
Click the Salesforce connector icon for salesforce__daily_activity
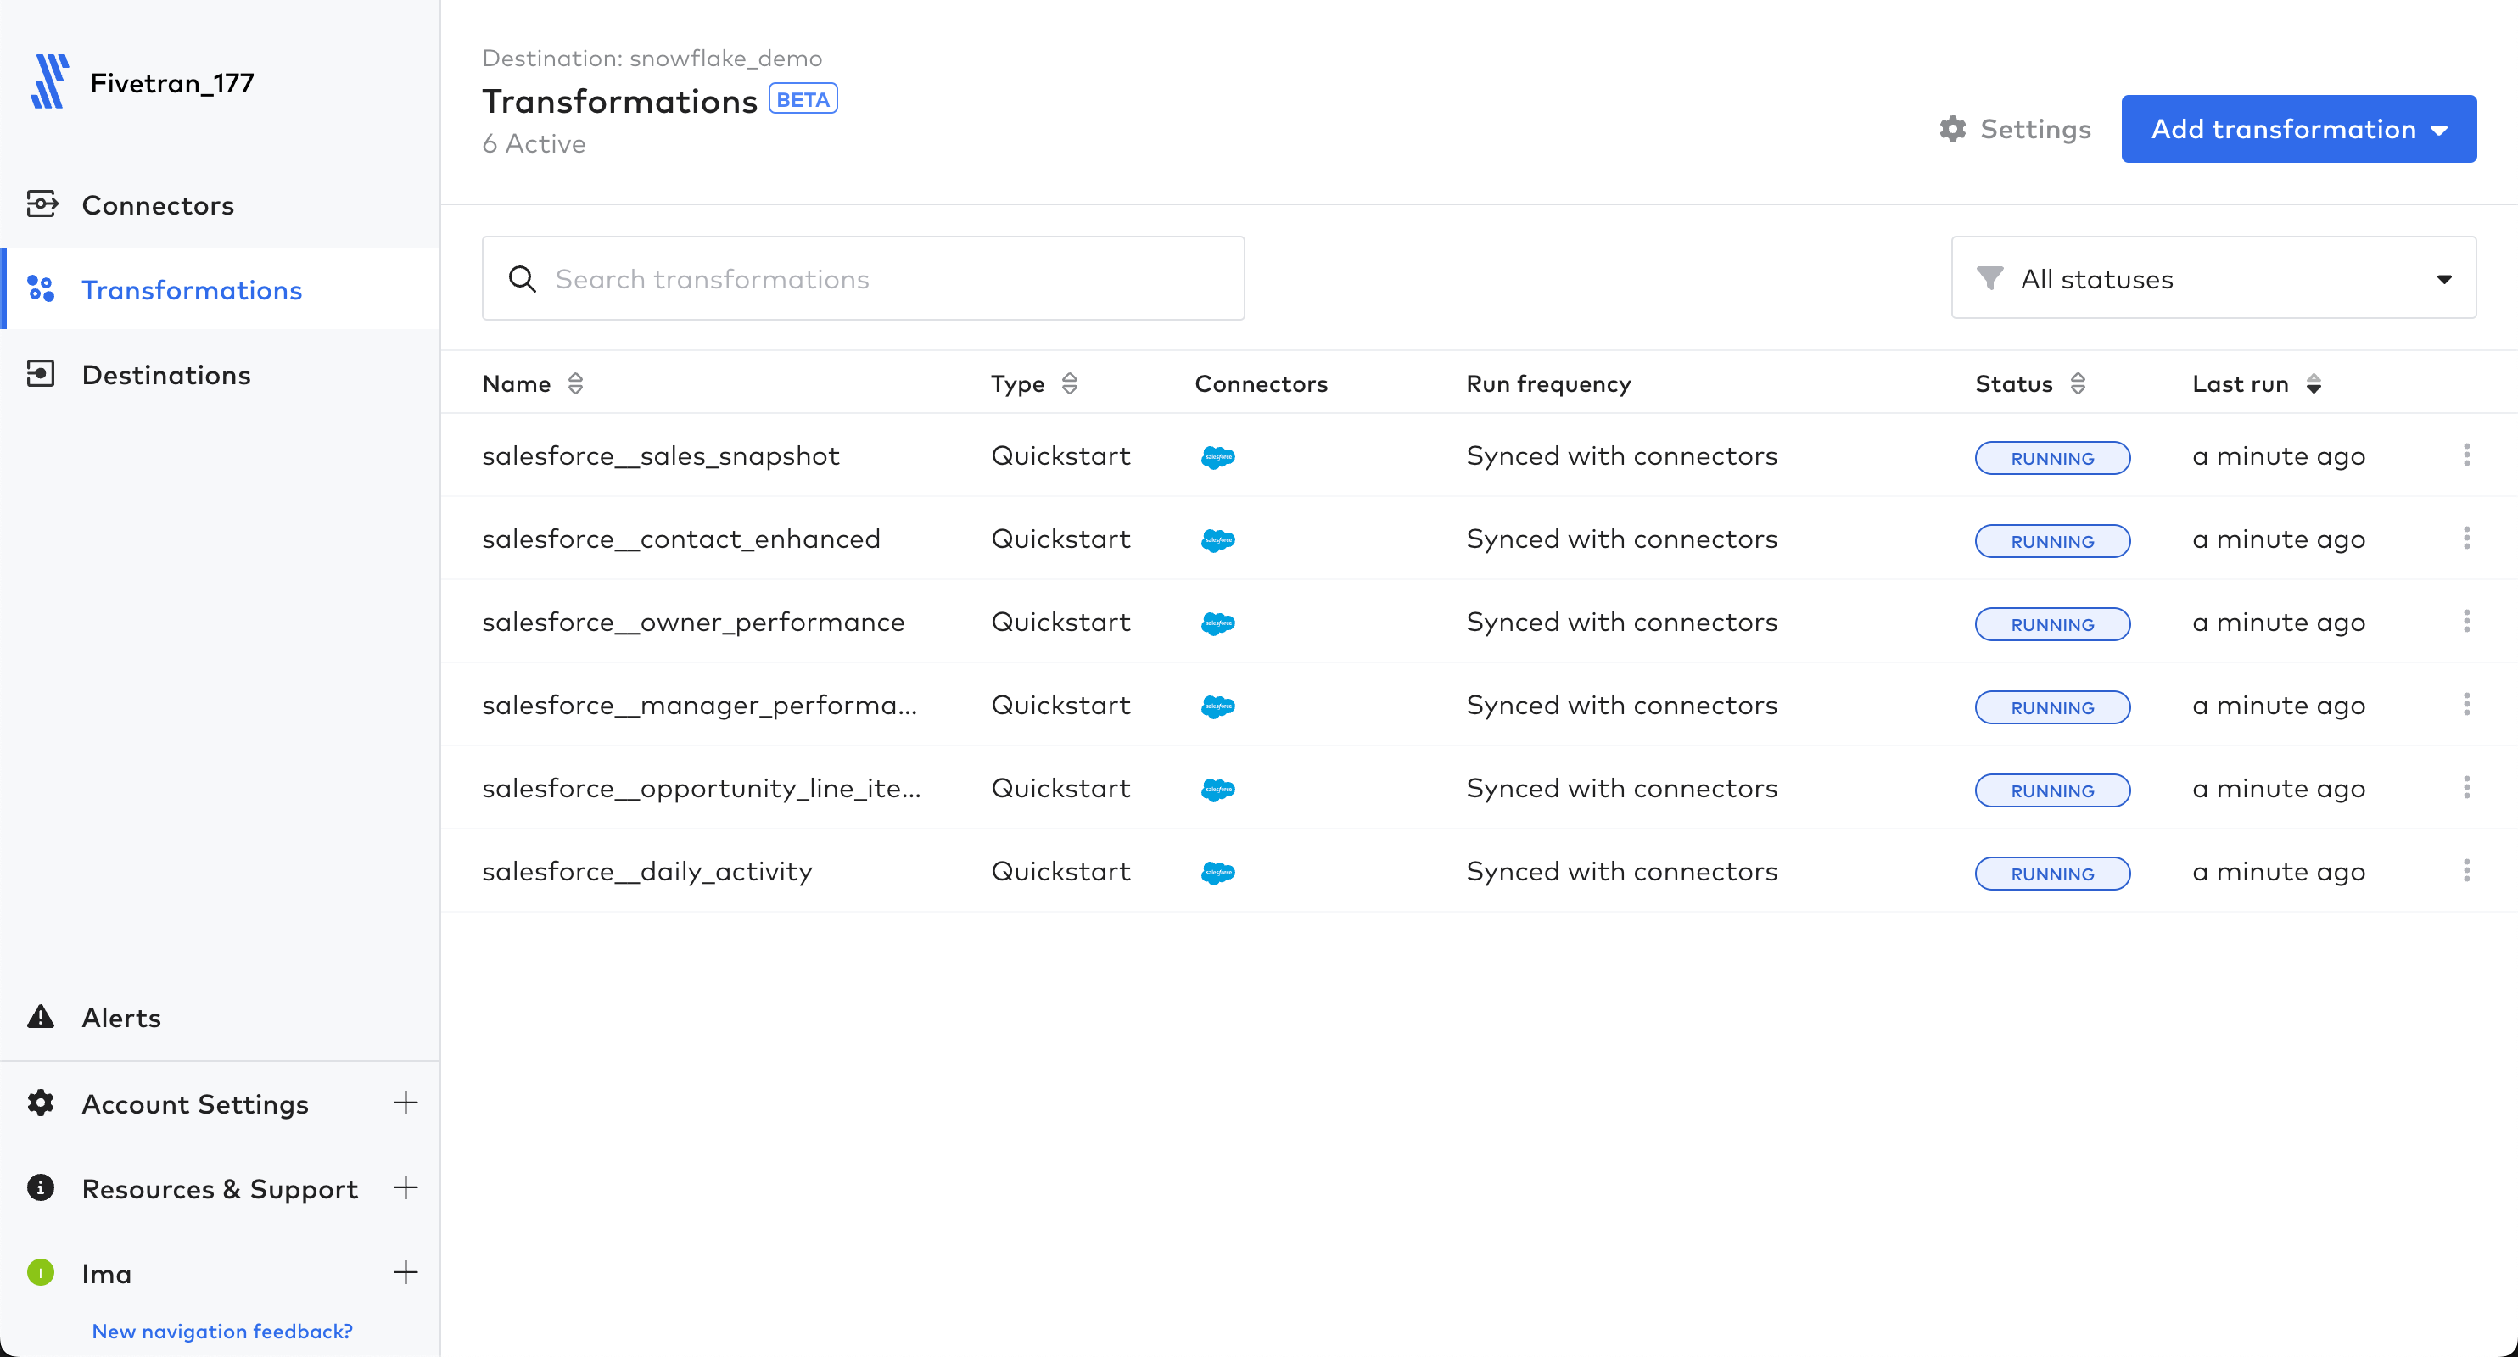[x=1218, y=871]
